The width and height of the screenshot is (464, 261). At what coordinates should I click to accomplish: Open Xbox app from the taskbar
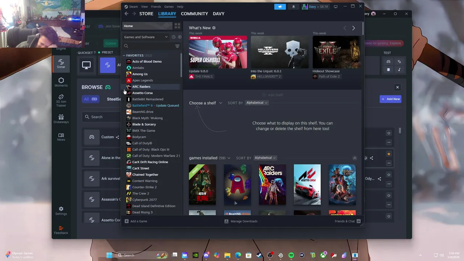click(323, 255)
